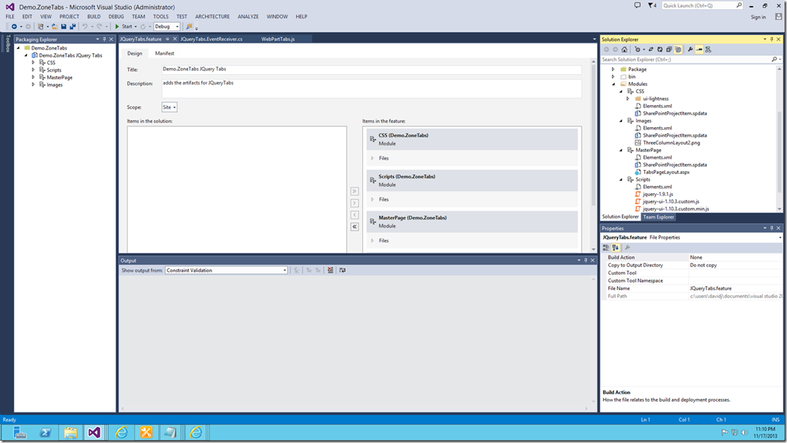Open the notifications flag icon in title bar
Image resolution: width=787 pixels, height=443 pixels.
point(652,5)
